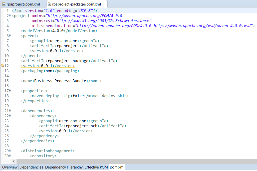257x171 pixels.
Task: Click the warning marker icon on line 12
Action: [3, 66]
